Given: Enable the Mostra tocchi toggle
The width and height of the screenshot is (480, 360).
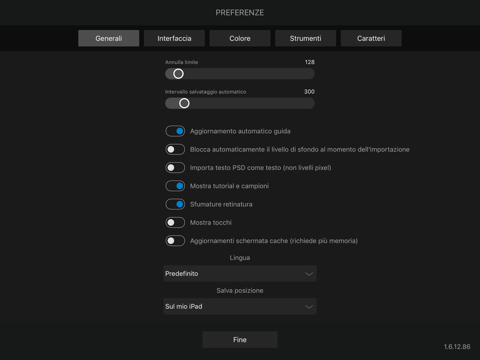Looking at the screenshot, I should click(175, 223).
